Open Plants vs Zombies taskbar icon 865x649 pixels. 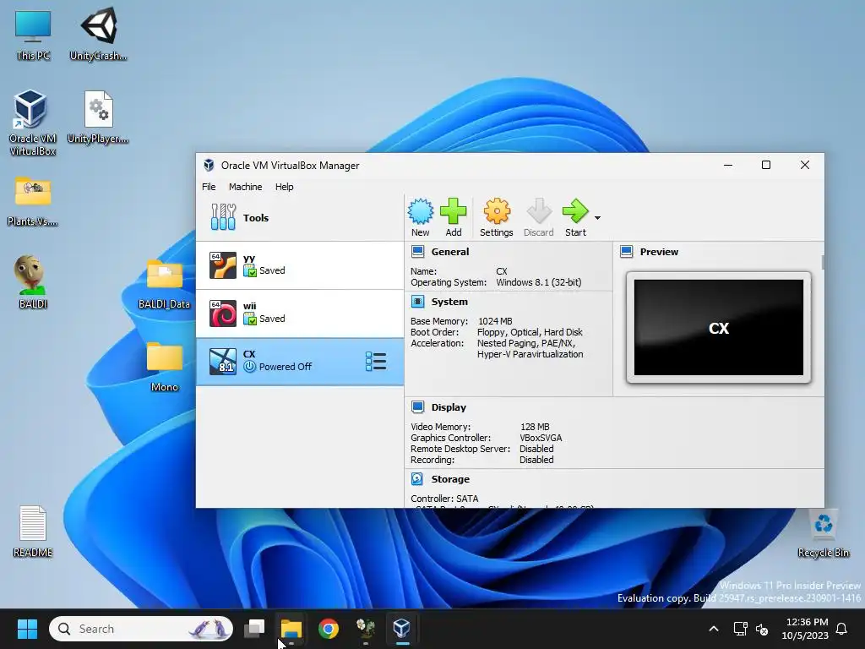pyautogui.click(x=365, y=629)
